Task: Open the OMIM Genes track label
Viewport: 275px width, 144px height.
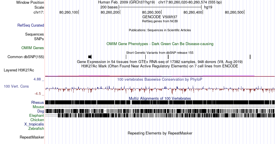Action: point(33,48)
